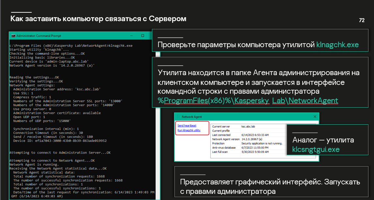Click the 'Attempting to connect to Administration Server...OK' line
This screenshot has height=200, width=374.
click(x=60, y=153)
